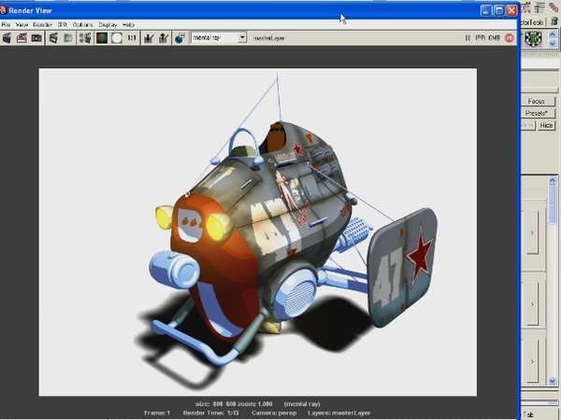Viewport: 561px width, 420px height.
Task: Open the File menu in Render View
Action: [x=7, y=24]
